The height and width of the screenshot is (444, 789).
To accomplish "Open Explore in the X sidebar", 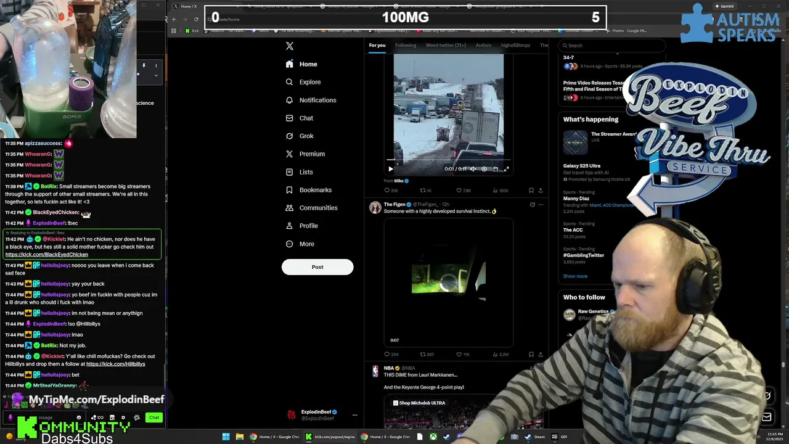I will [303, 82].
